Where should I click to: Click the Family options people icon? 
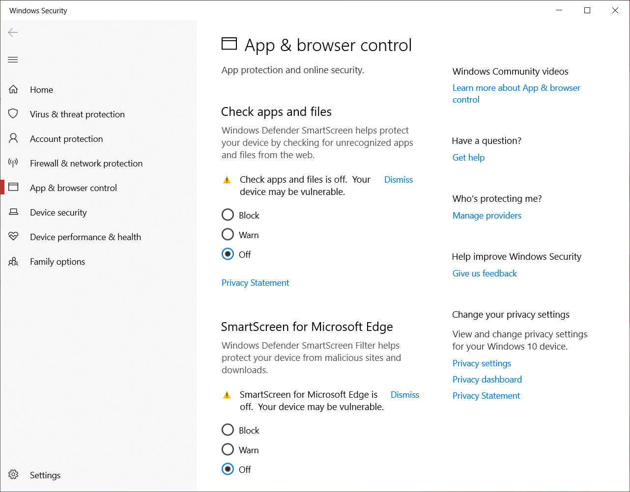(13, 261)
